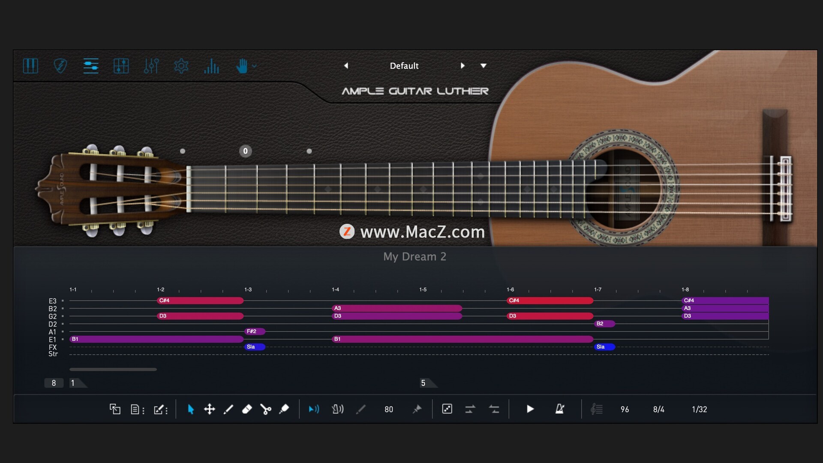Click the horizontal riff scrollbar
The height and width of the screenshot is (463, 823).
[x=113, y=369]
